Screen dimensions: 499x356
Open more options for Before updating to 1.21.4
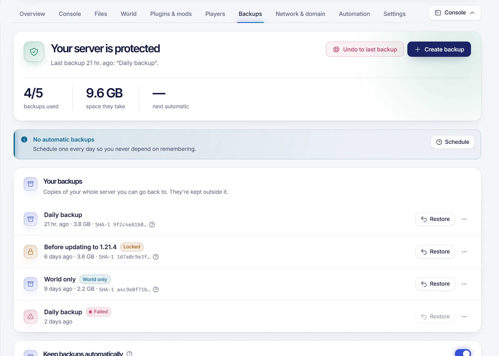pyautogui.click(x=464, y=252)
